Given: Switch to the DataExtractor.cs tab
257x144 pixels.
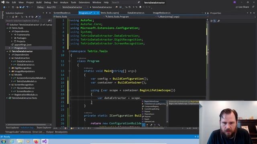Looking at the screenshot, I should click(136, 13).
